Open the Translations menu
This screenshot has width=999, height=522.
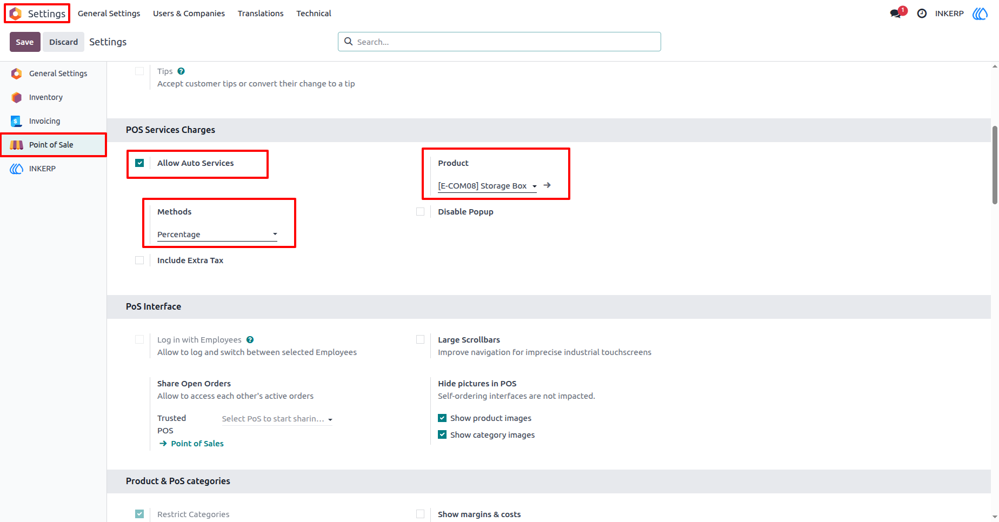(x=261, y=14)
